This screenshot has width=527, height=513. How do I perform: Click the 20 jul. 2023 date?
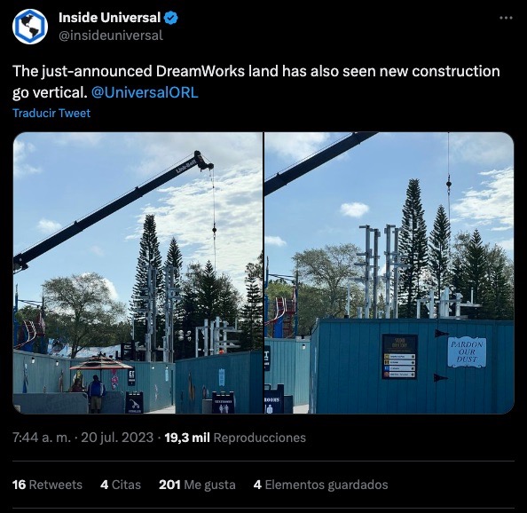tap(117, 438)
